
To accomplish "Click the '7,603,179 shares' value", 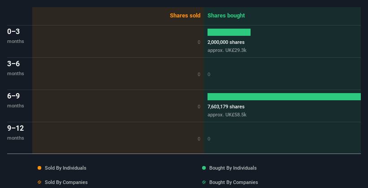I will coord(226,107).
